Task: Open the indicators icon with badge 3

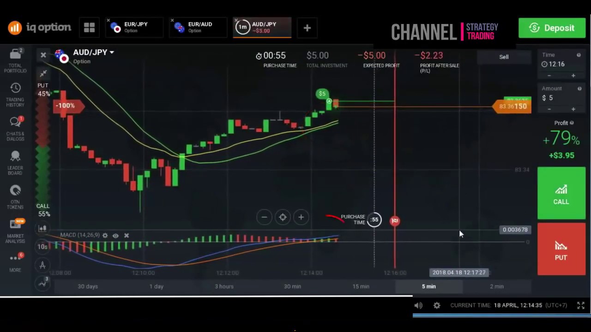Action: (x=43, y=283)
